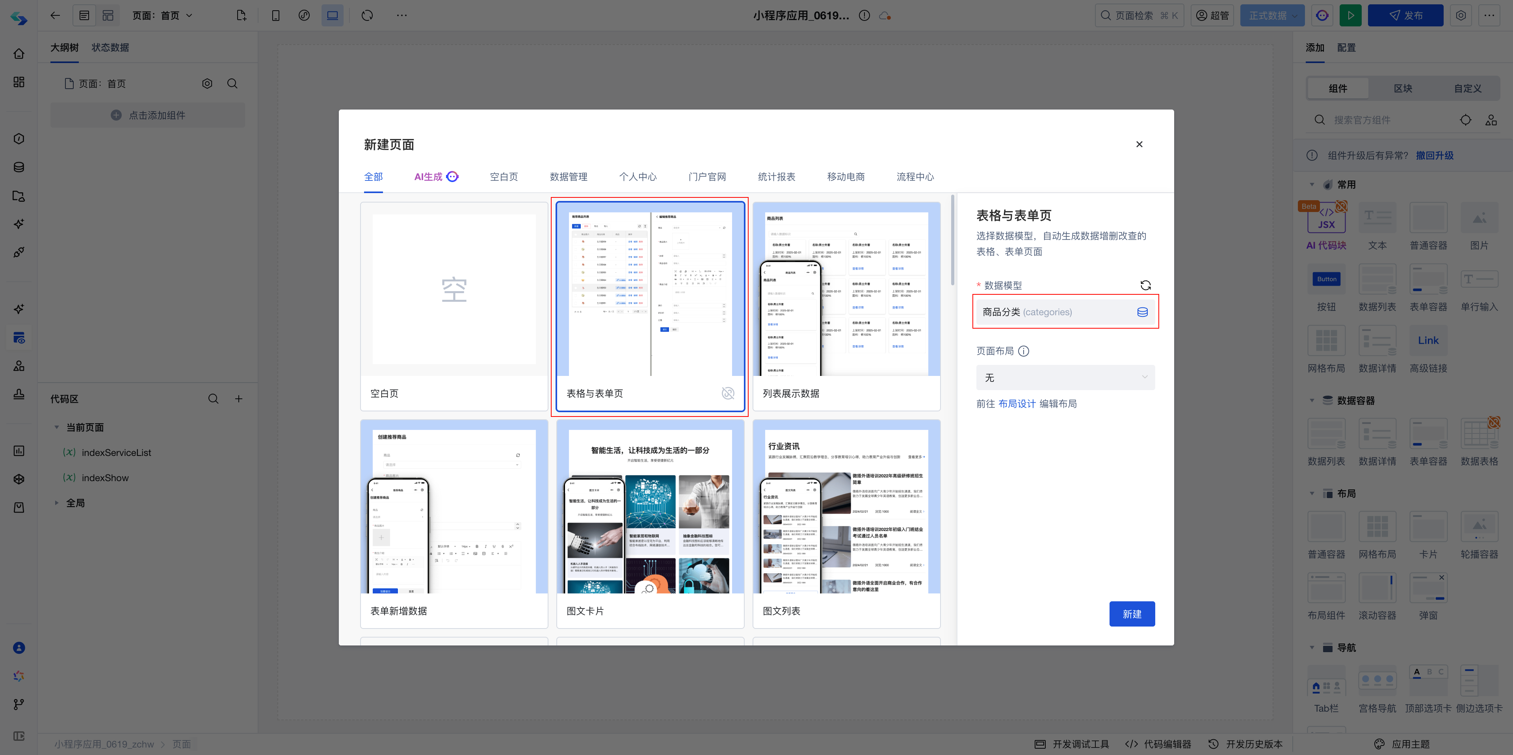Collapse the 导航 section

pyautogui.click(x=1312, y=647)
